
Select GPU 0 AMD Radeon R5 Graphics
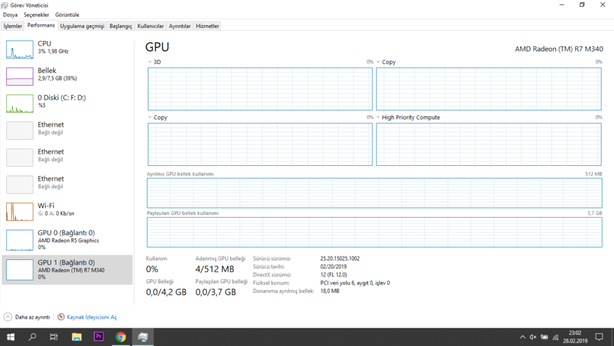(x=67, y=240)
